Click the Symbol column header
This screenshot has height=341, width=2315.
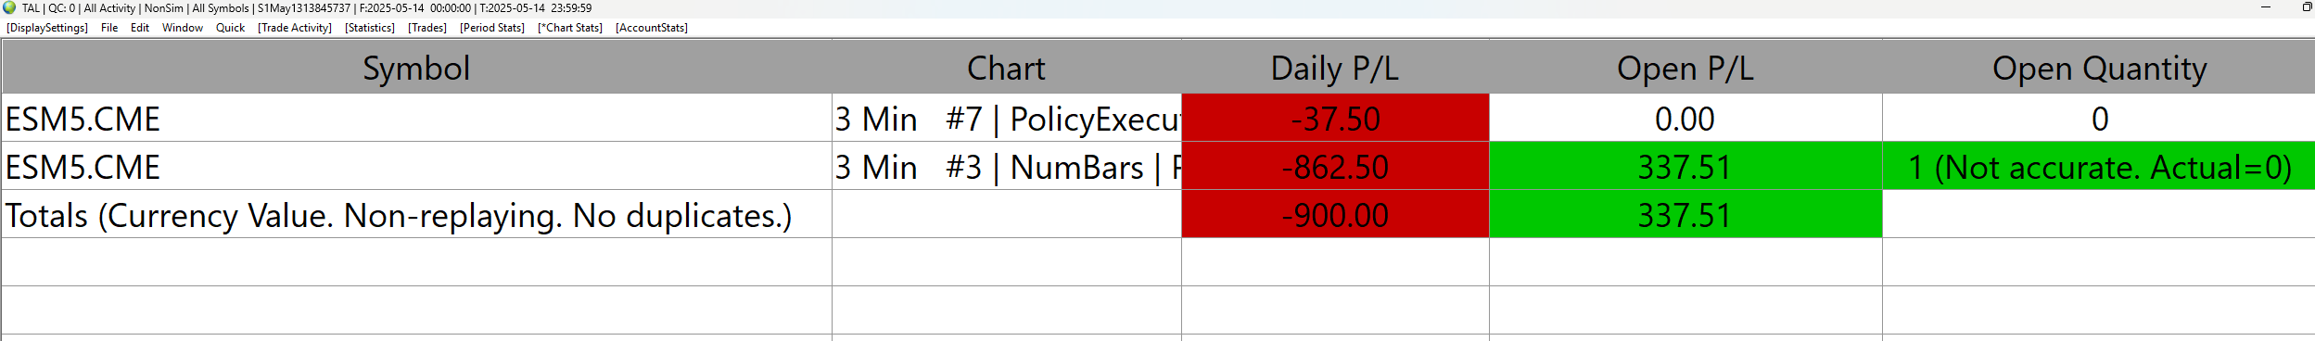tap(416, 68)
